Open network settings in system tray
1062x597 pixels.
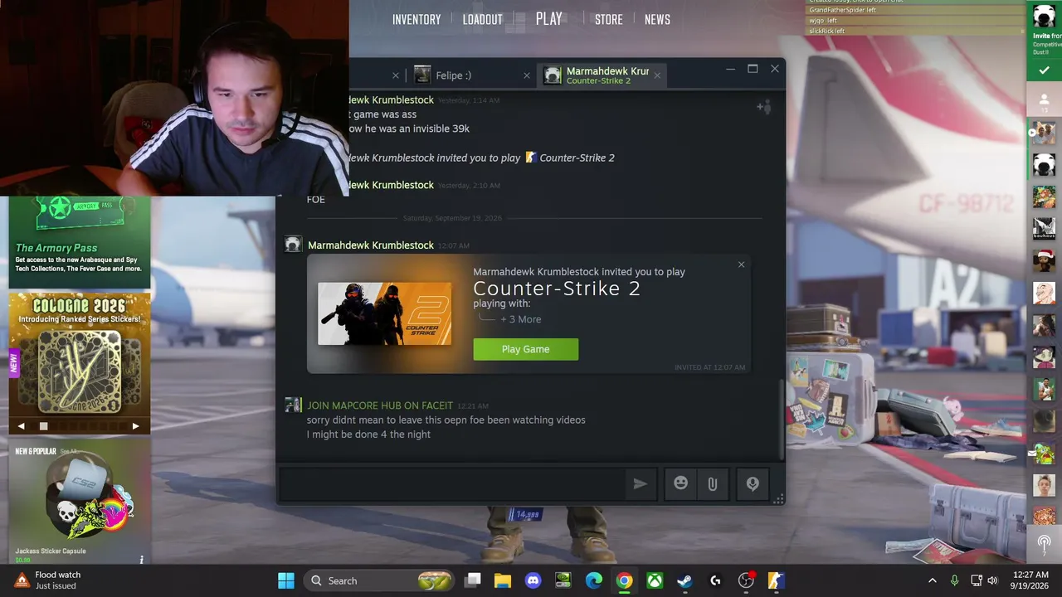click(x=977, y=580)
